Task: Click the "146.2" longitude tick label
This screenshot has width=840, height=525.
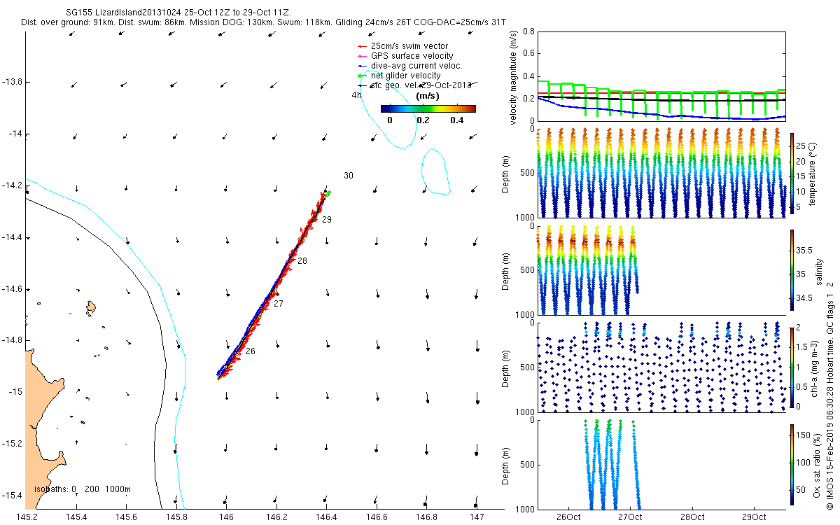Action: (277, 517)
